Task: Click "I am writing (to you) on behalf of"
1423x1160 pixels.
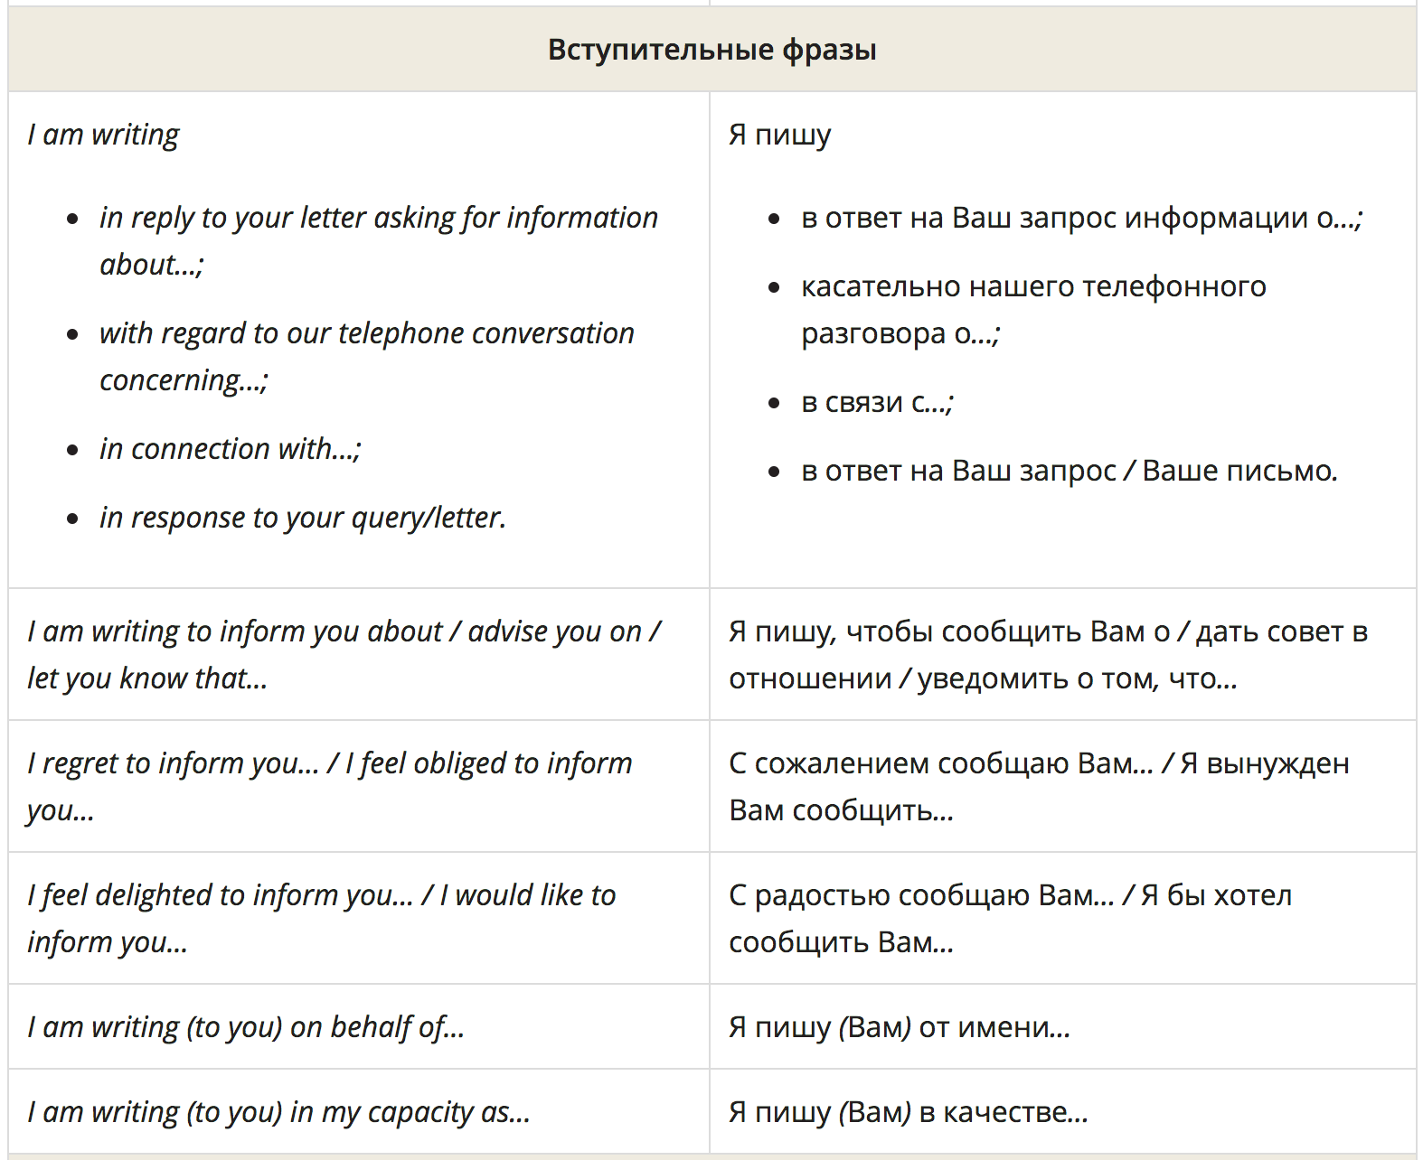Action: [245, 1027]
